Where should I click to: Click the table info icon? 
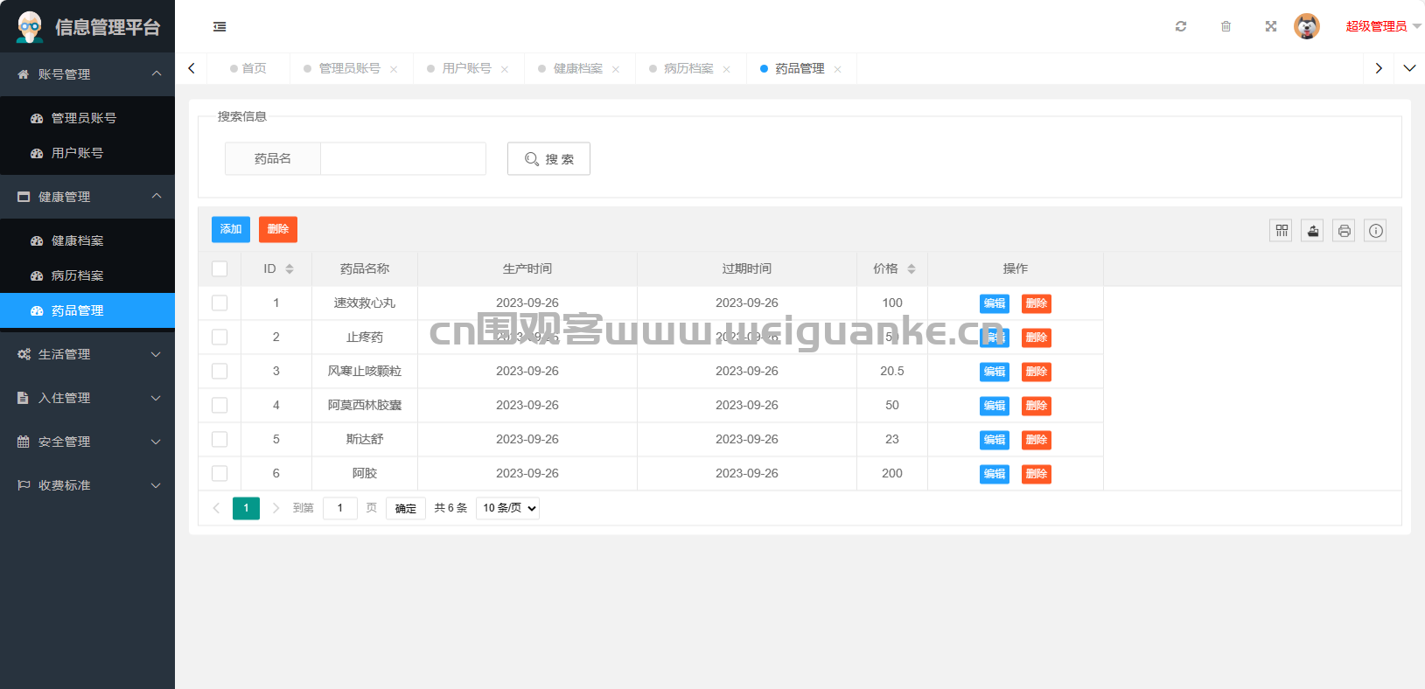pyautogui.click(x=1376, y=231)
